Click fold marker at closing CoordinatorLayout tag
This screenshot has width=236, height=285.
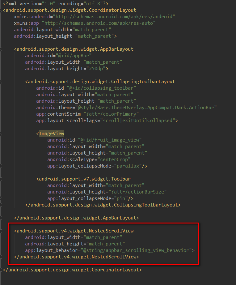[x=1, y=270]
